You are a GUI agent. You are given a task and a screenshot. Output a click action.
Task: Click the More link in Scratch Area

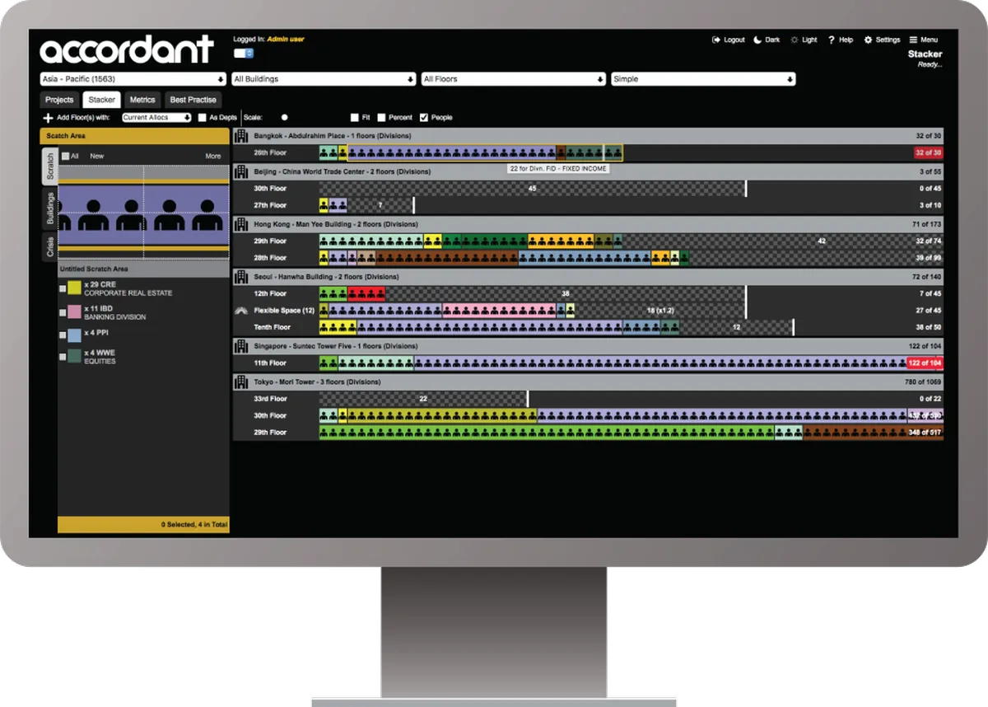coord(213,156)
